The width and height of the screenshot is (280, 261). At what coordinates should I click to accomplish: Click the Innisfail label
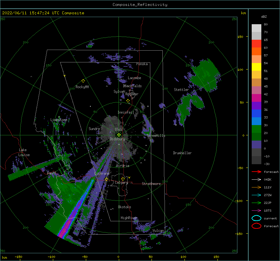pyautogui.click(x=126, y=112)
